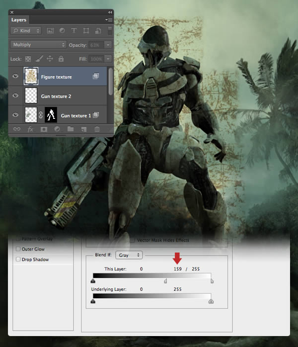The width and height of the screenshot is (298, 347).
Task: Click This Layer black slider handle
Action: click(x=93, y=281)
